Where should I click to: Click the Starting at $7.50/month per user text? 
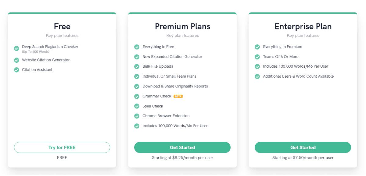pyautogui.click(x=303, y=158)
